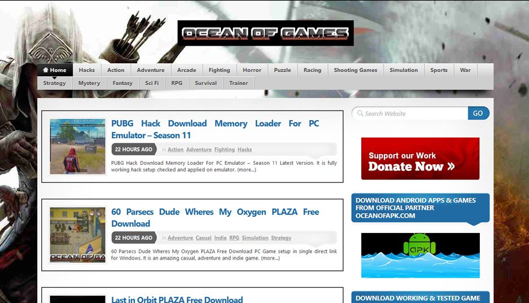
Task: Click the RPG tag under 60 Parsecs
Action: point(234,238)
